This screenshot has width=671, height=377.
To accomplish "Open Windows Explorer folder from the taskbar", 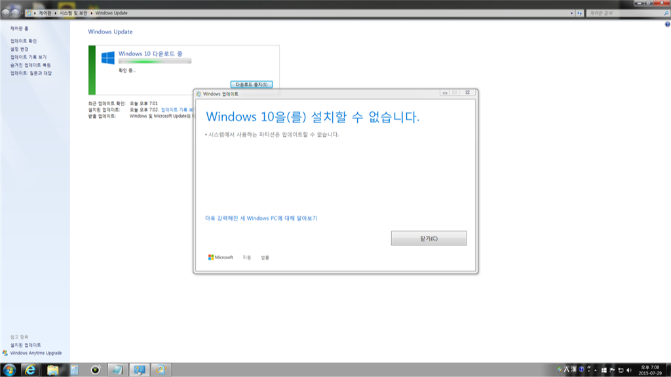I will pyautogui.click(x=52, y=370).
